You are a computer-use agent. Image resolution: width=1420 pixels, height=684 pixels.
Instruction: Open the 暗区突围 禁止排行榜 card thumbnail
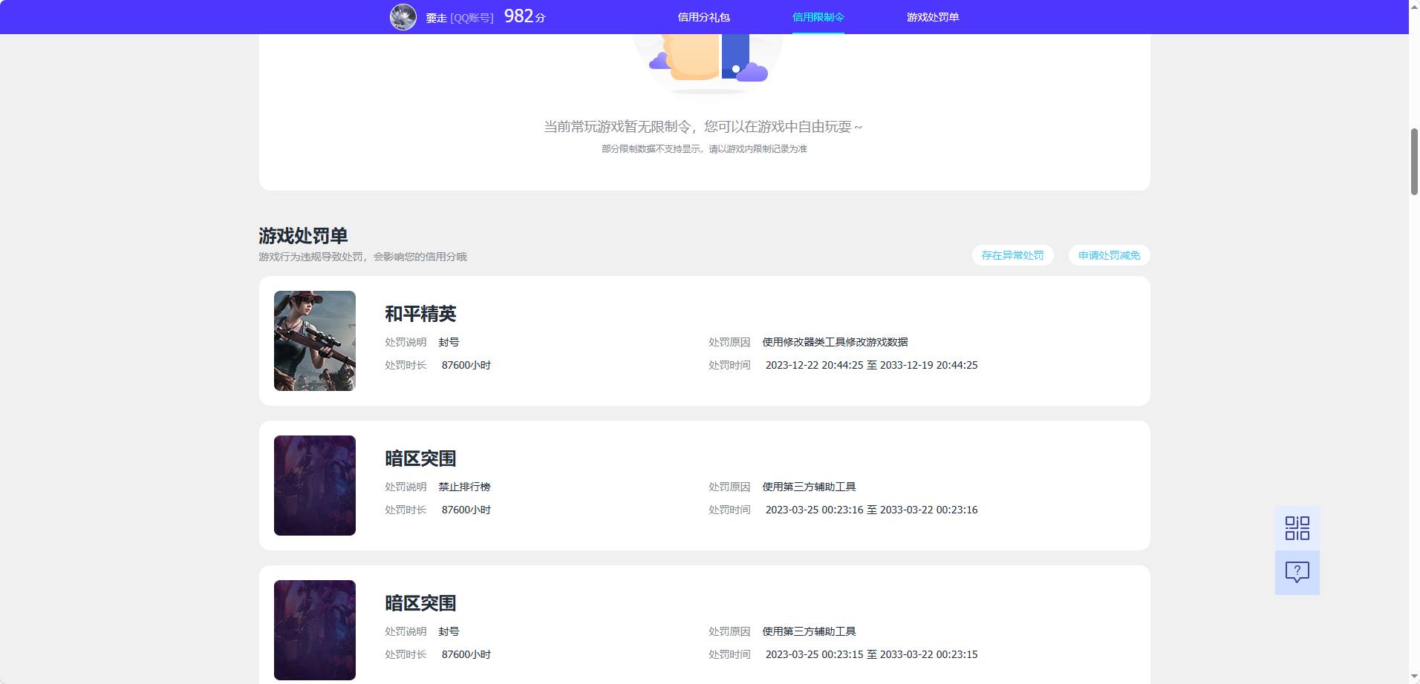315,485
